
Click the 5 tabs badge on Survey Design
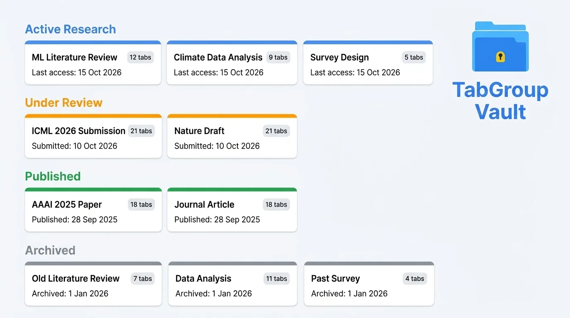pyautogui.click(x=414, y=57)
